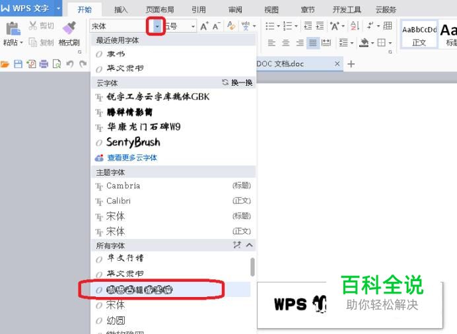This screenshot has width=457, height=334.
Task: Switch to the 审阅 tab
Action: [x=235, y=10]
